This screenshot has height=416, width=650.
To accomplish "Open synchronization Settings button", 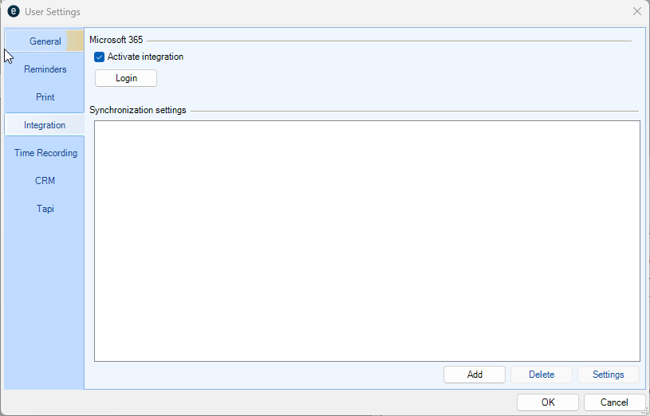I will pyautogui.click(x=609, y=375).
